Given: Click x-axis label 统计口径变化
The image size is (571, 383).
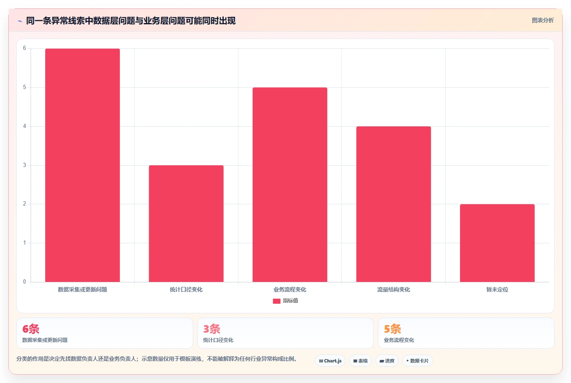Looking at the screenshot, I should 186,289.
